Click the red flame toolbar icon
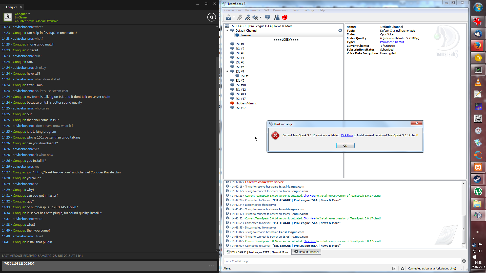Image resolution: width=486 pixels, height=273 pixels. 285,17
